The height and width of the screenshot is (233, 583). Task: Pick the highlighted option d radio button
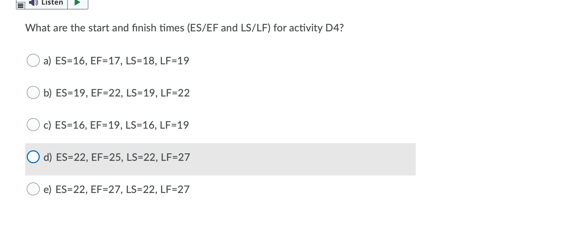click(x=33, y=157)
